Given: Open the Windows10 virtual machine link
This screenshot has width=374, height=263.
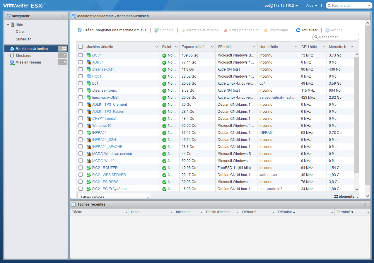Looking at the screenshot, I should [x=102, y=126].
